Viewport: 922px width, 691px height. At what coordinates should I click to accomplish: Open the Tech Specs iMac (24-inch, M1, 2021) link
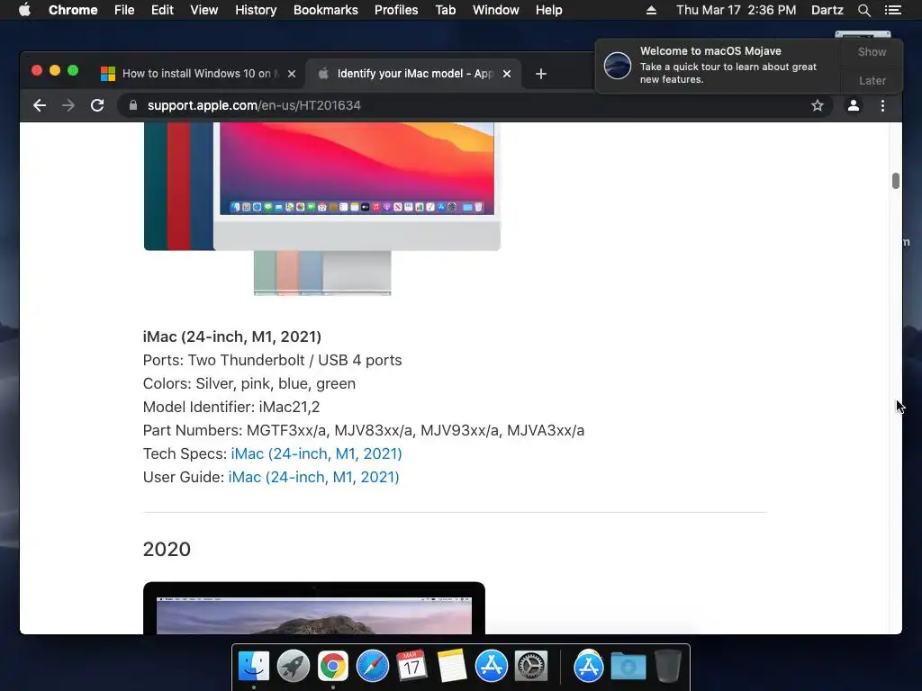pyautogui.click(x=316, y=453)
